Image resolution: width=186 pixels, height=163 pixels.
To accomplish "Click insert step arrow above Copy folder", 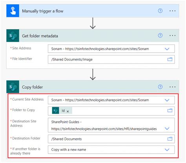I will pyautogui.click(x=93, y=75).
